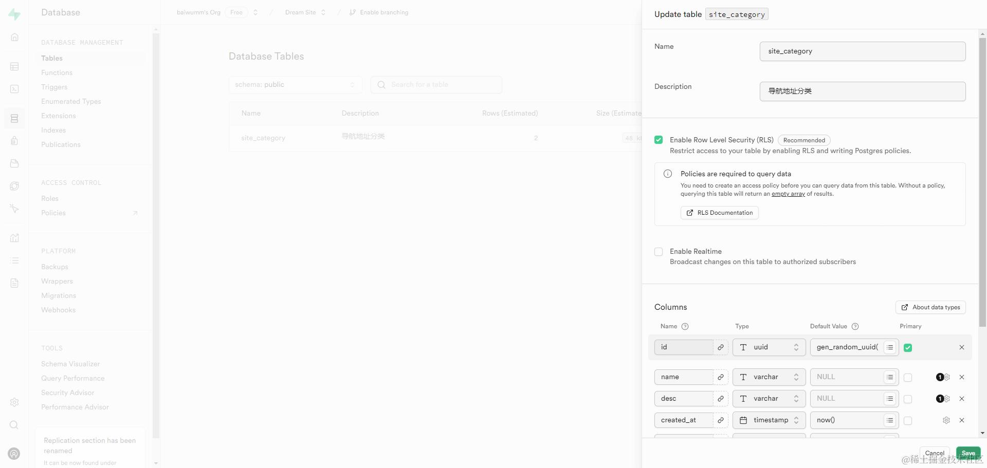Viewport: 987px width, 468px height.
Task: Remove the desc column
Action: click(x=962, y=399)
